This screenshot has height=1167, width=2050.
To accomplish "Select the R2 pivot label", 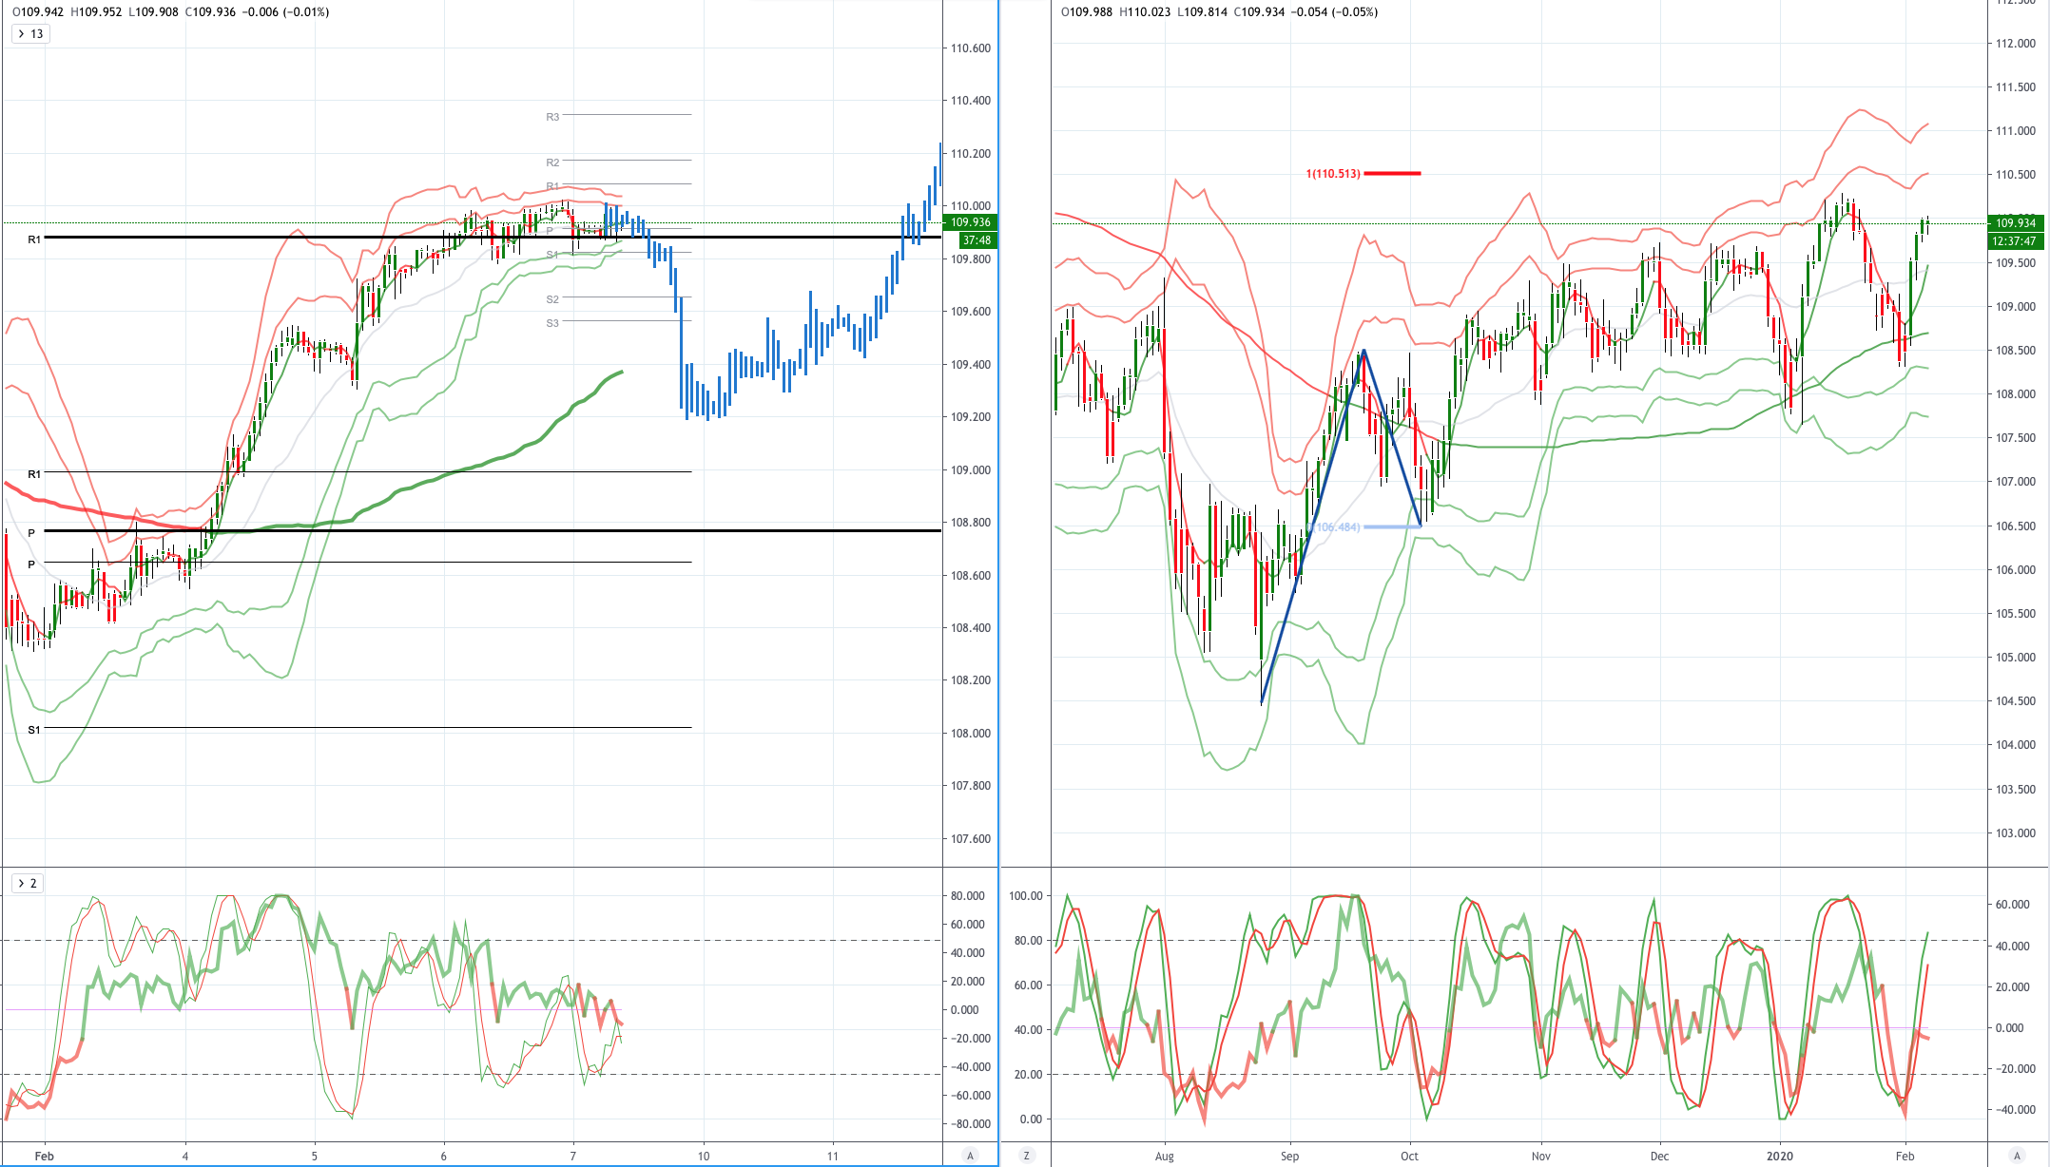I will [x=552, y=163].
